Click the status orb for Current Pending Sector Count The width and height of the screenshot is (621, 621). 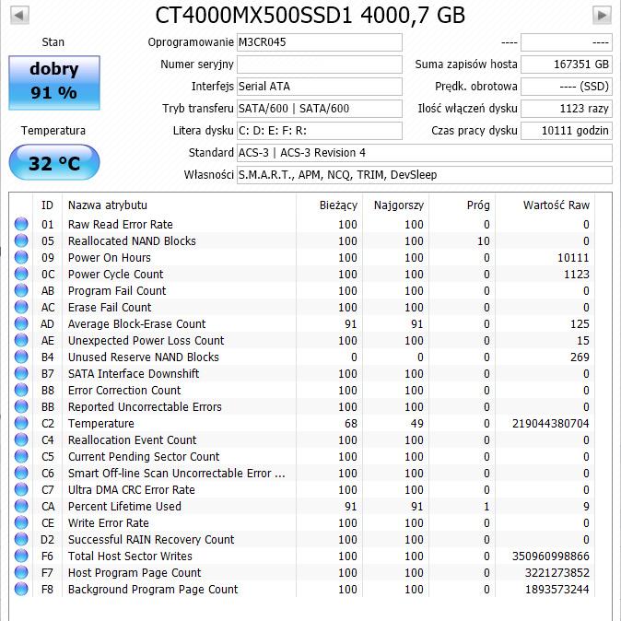tap(21, 457)
